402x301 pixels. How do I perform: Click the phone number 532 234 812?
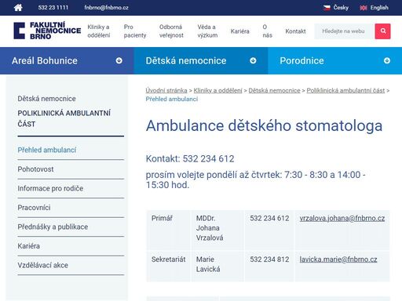point(269,259)
